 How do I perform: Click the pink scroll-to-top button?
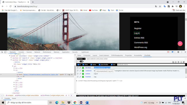click(180, 44)
